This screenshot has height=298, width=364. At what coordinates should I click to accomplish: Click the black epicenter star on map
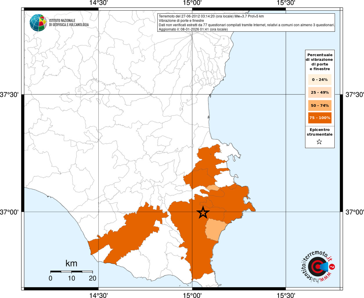[203, 213]
